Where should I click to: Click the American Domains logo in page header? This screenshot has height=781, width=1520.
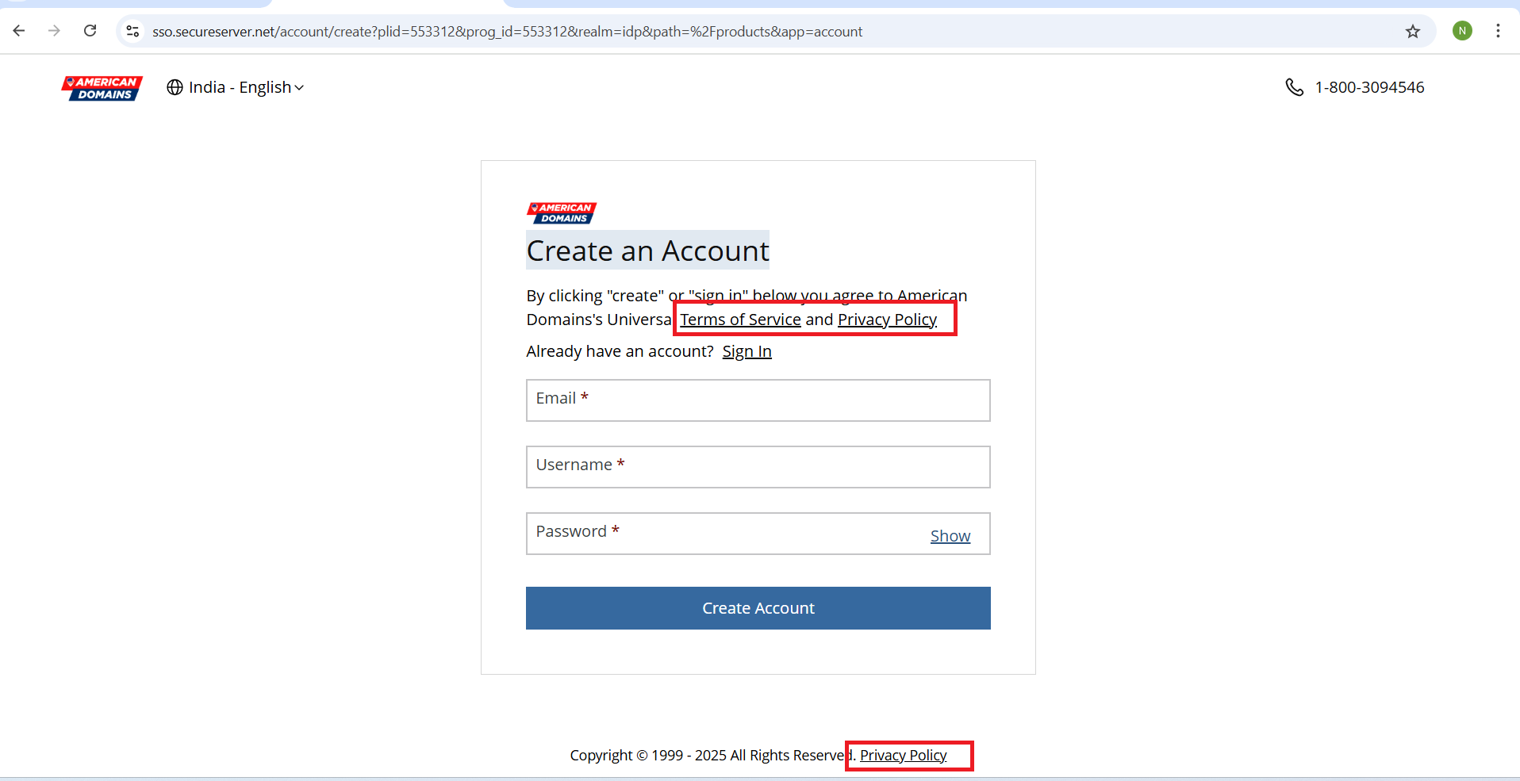coord(102,88)
